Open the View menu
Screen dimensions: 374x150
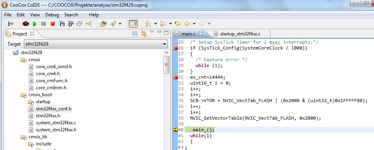(35, 15)
